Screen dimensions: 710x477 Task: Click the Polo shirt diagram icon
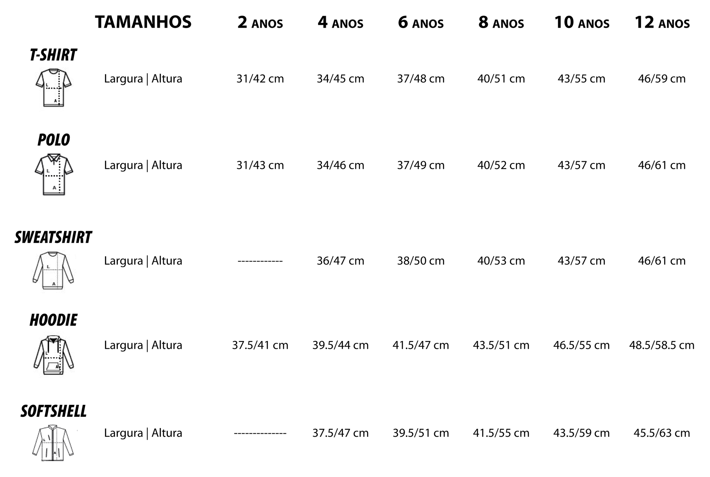pos(54,174)
